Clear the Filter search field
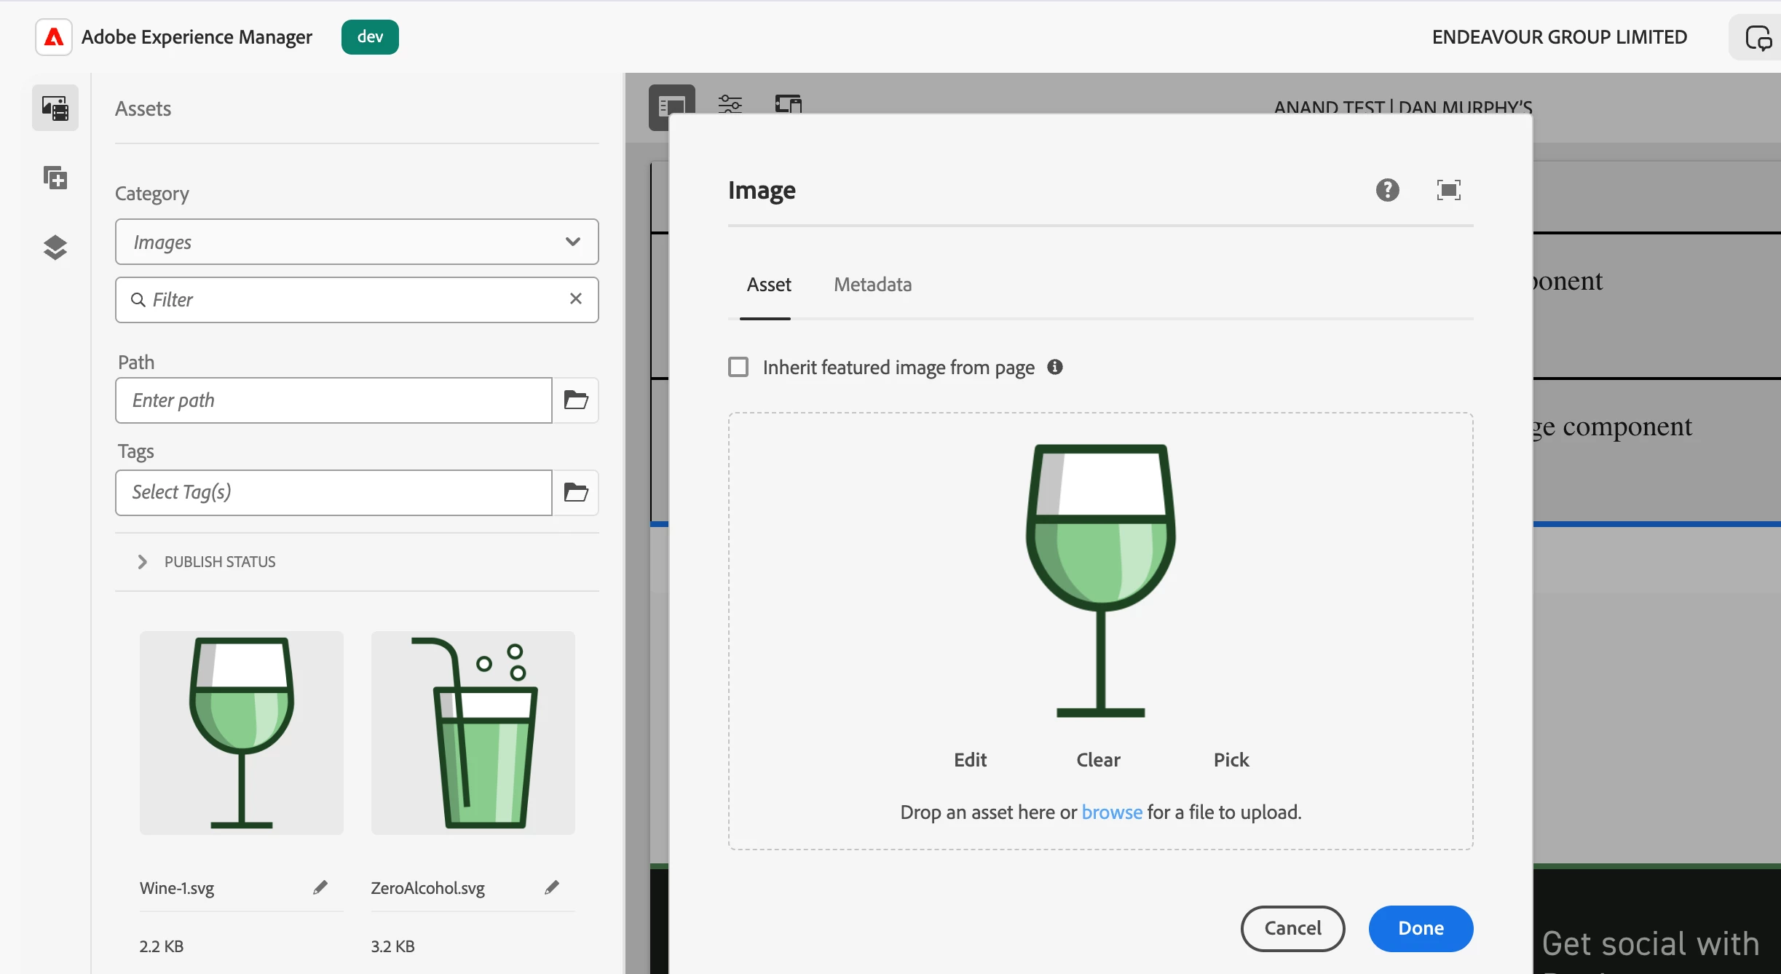 (576, 298)
